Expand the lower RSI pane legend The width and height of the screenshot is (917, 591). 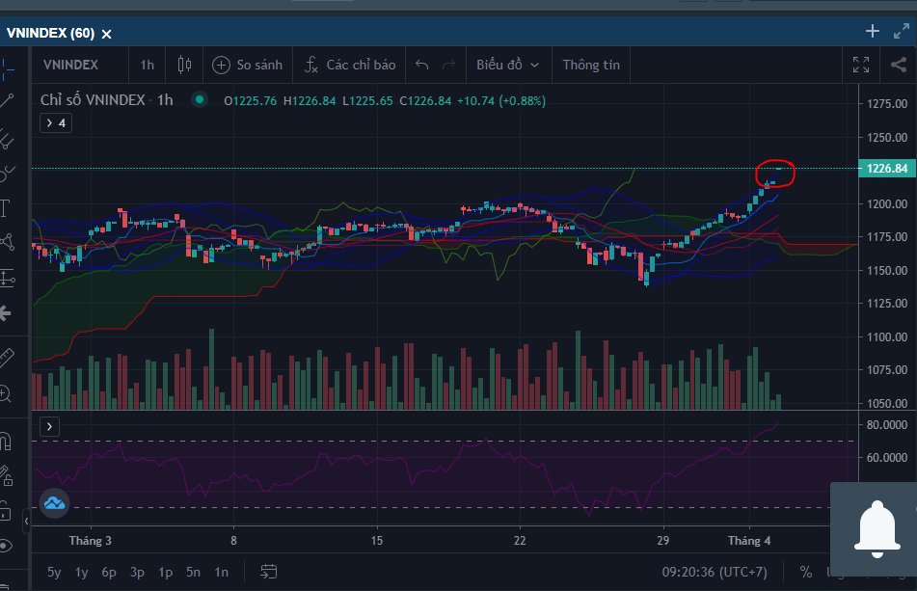click(x=50, y=426)
